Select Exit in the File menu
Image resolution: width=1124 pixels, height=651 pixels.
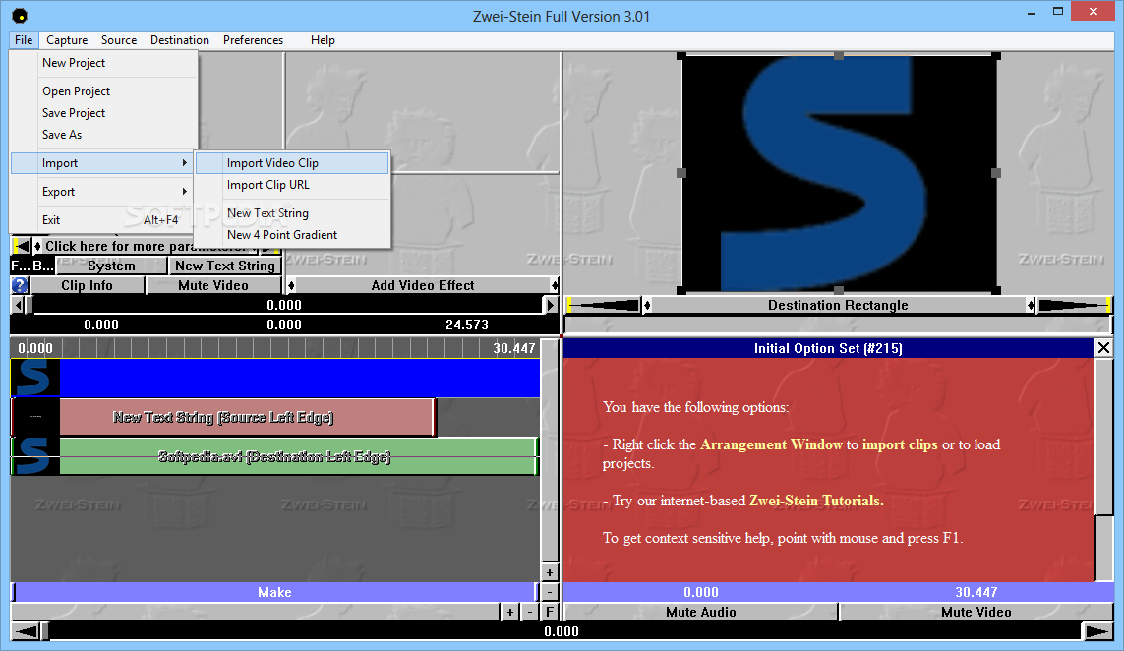104,220
